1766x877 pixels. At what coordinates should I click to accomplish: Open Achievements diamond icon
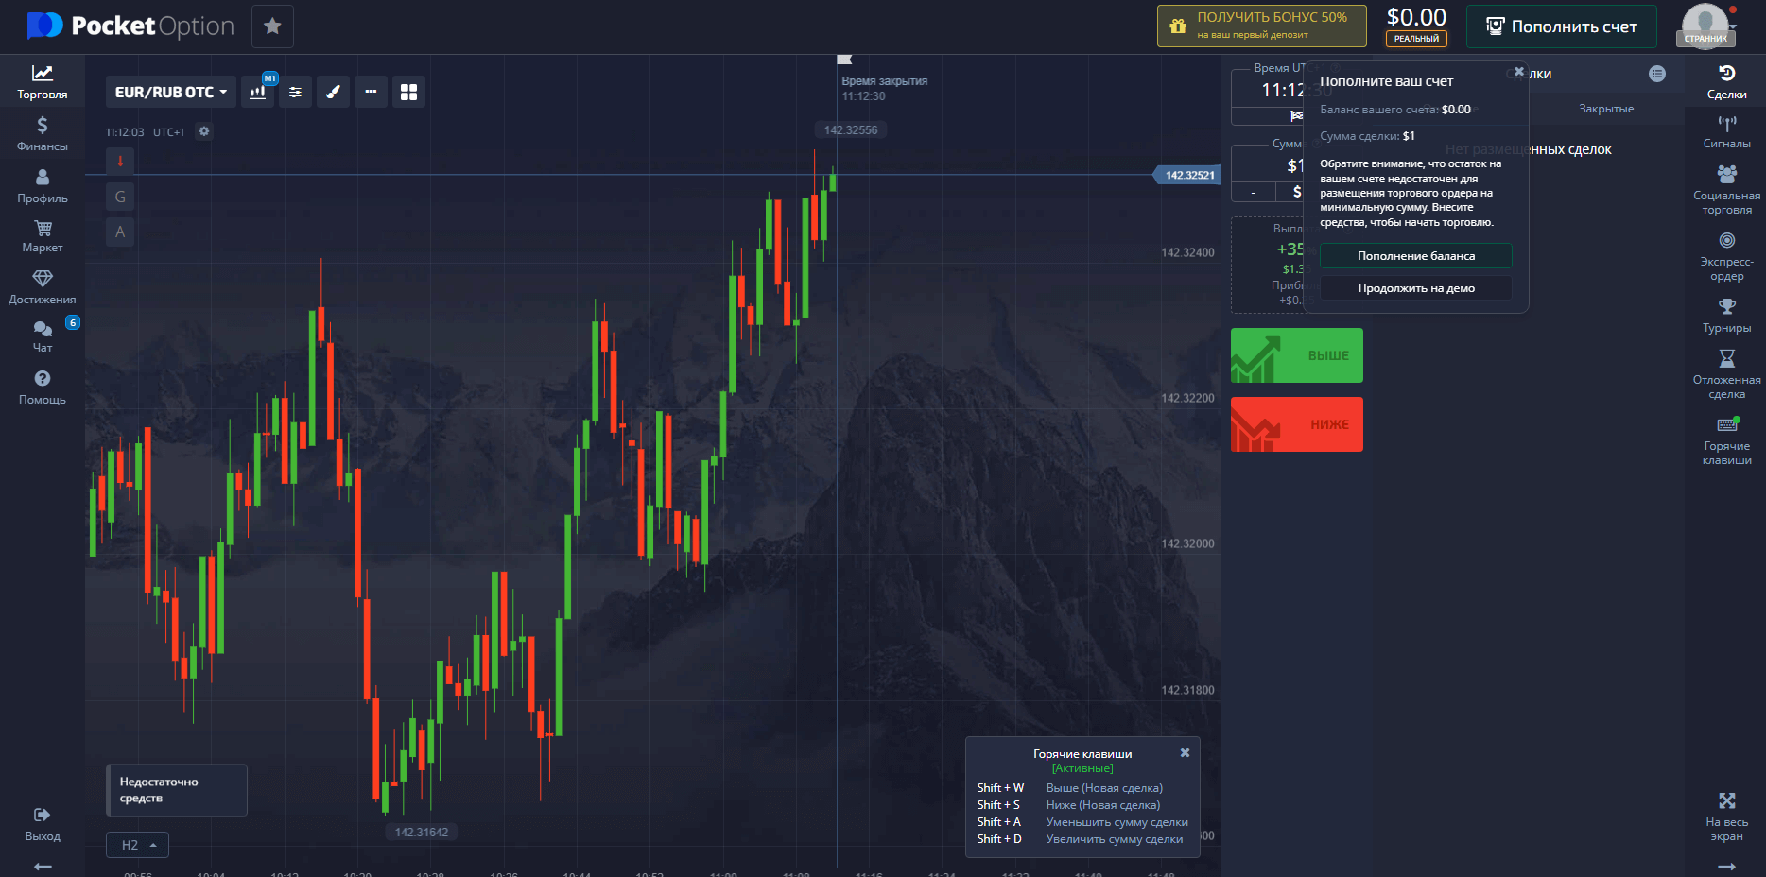click(42, 287)
